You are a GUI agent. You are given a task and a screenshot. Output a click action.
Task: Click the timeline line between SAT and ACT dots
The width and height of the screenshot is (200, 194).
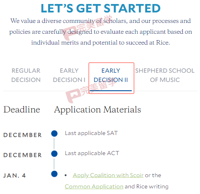click(54, 144)
